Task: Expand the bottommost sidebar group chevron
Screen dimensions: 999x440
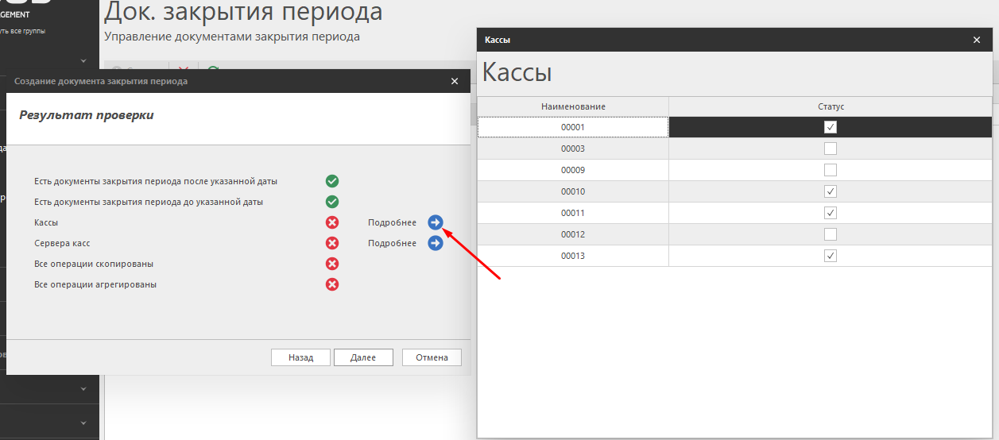Action: pos(83,422)
